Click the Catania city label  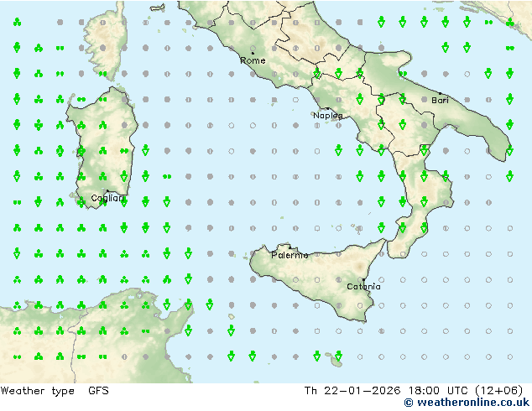pos(363,287)
